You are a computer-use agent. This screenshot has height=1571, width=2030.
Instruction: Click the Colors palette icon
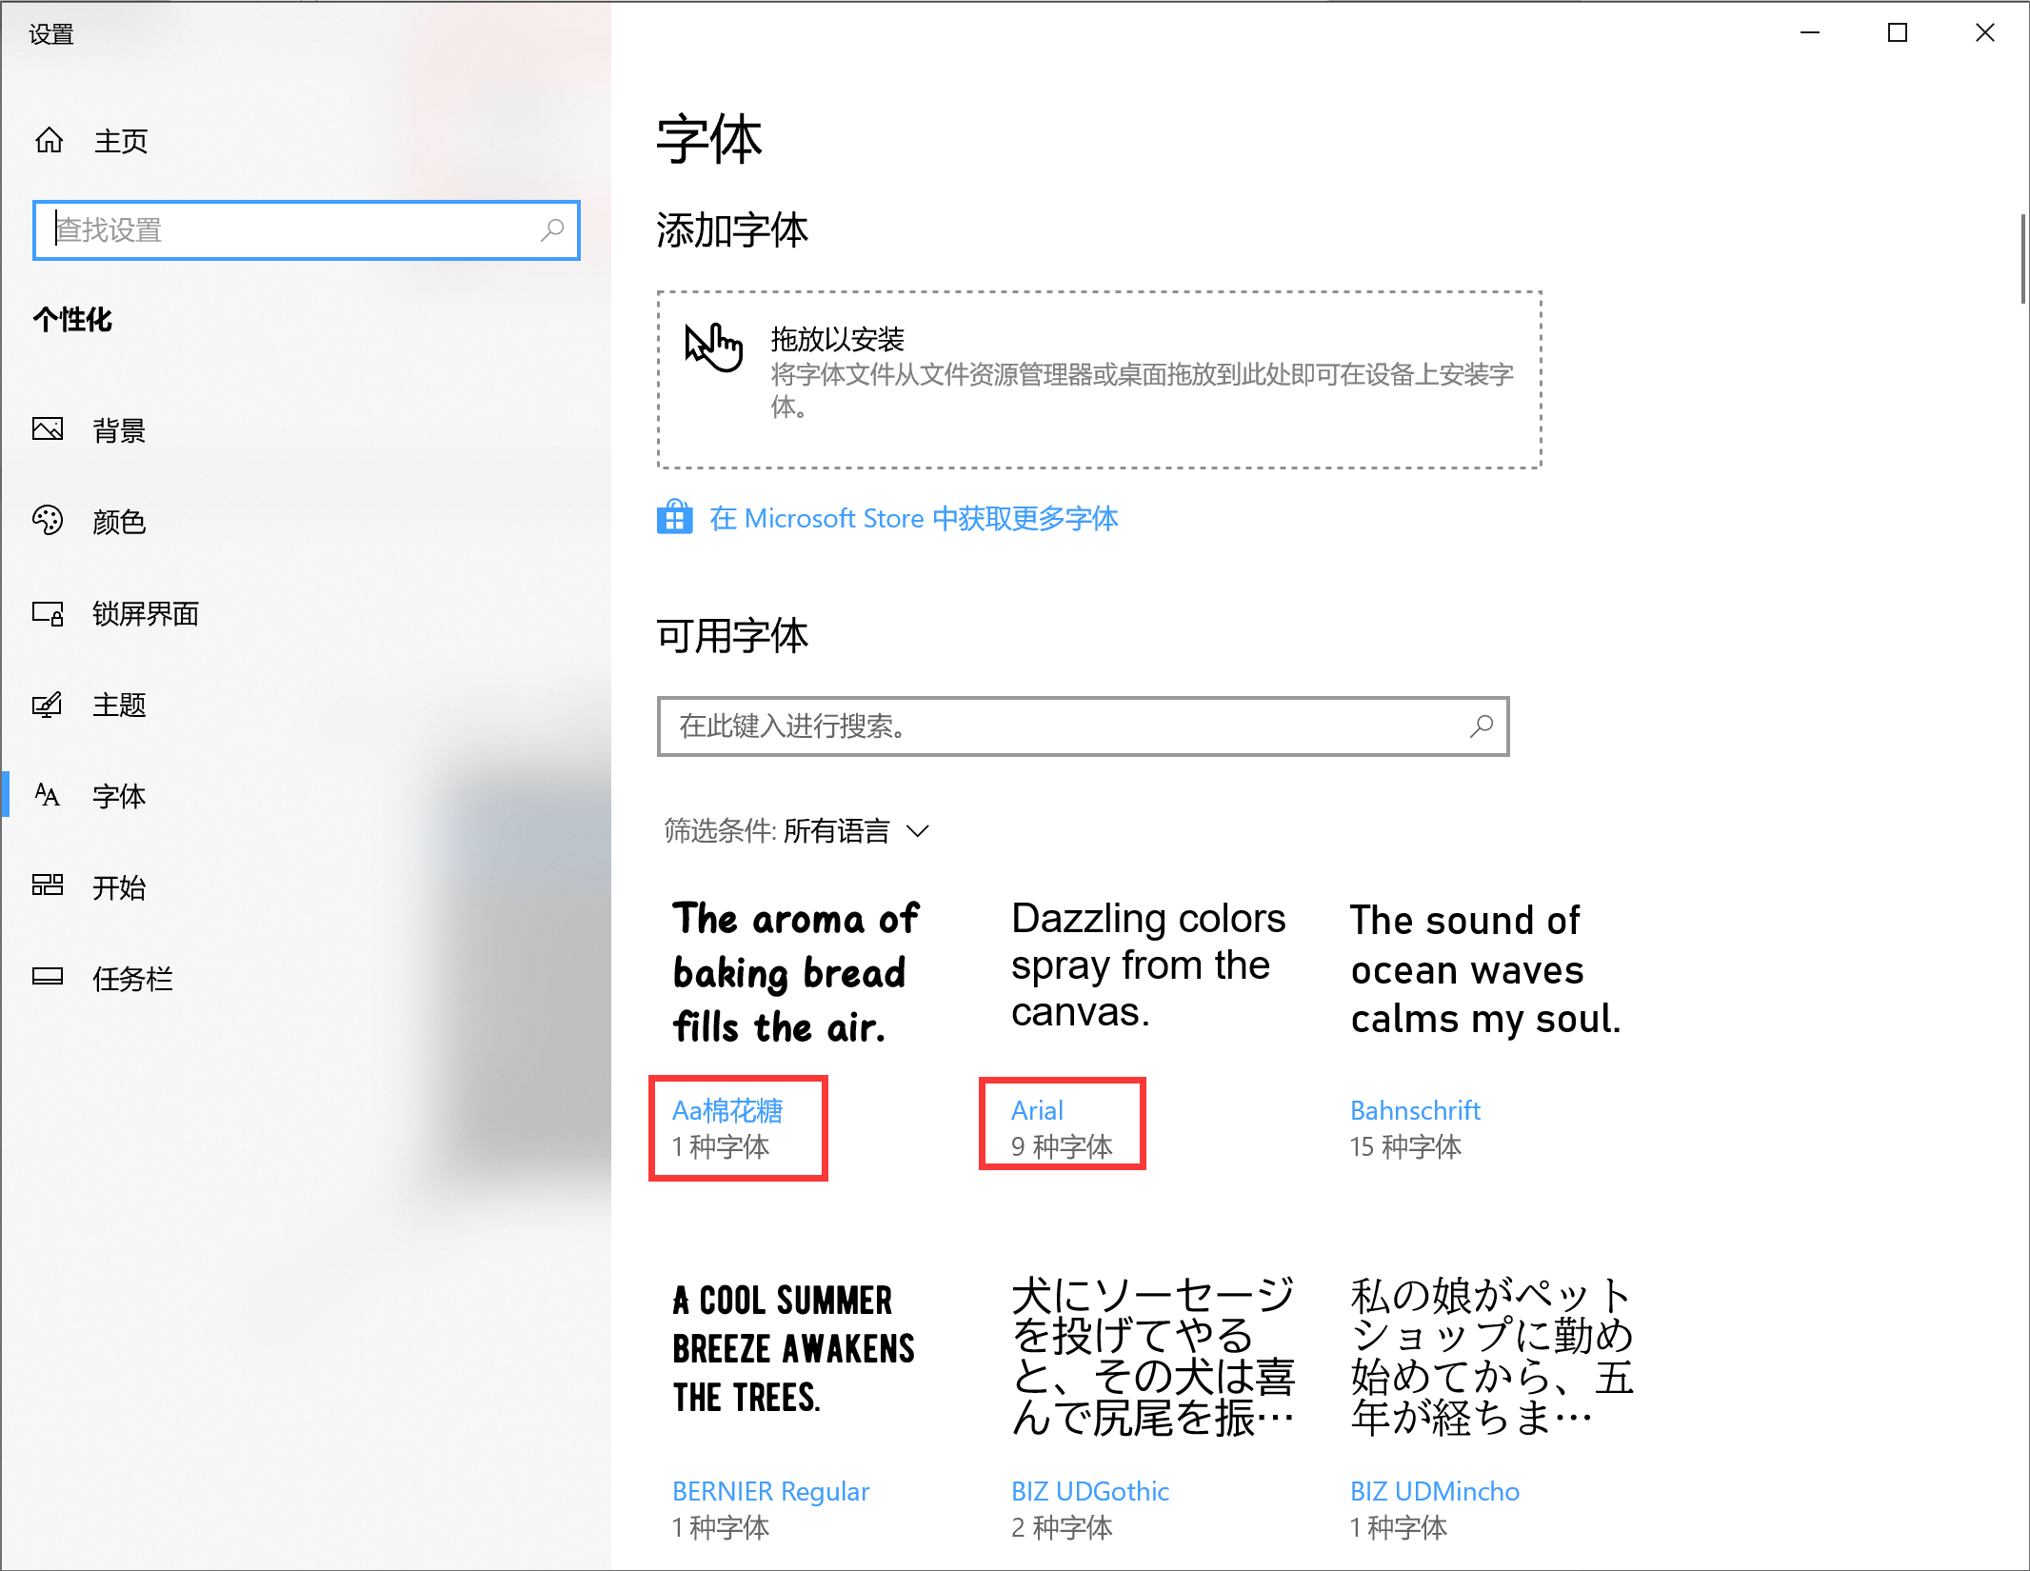pos(48,520)
